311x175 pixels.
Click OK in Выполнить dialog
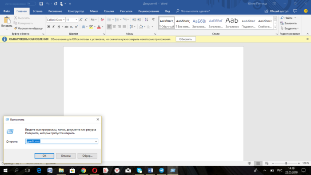click(x=44, y=156)
